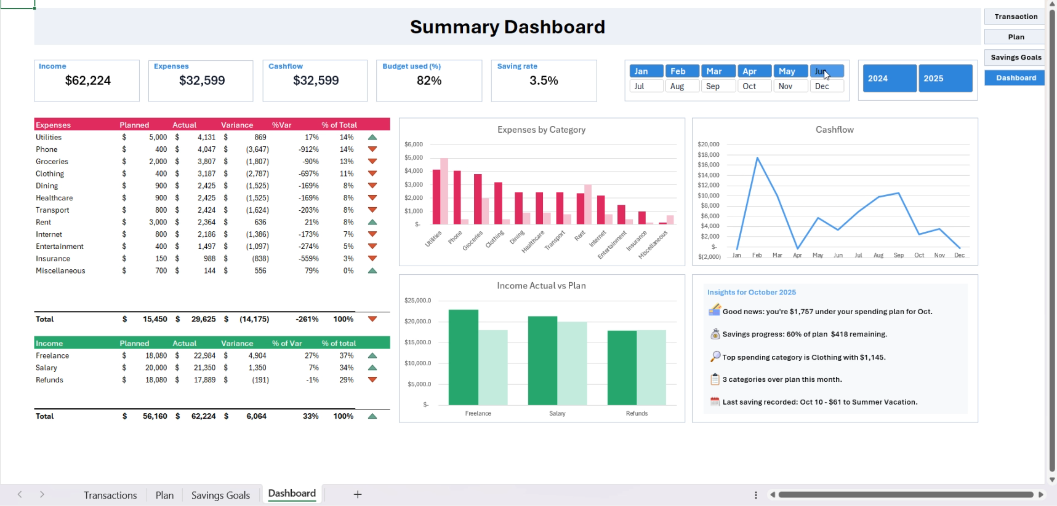Click the money bag icon beside Savings progress
This screenshot has height=506, width=1057.
(x=715, y=334)
